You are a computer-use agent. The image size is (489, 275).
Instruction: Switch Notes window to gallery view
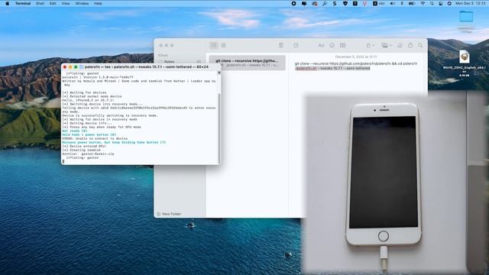pyautogui.click(x=224, y=46)
